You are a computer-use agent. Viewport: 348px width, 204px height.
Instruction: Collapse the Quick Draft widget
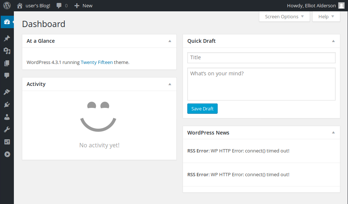pos(333,41)
